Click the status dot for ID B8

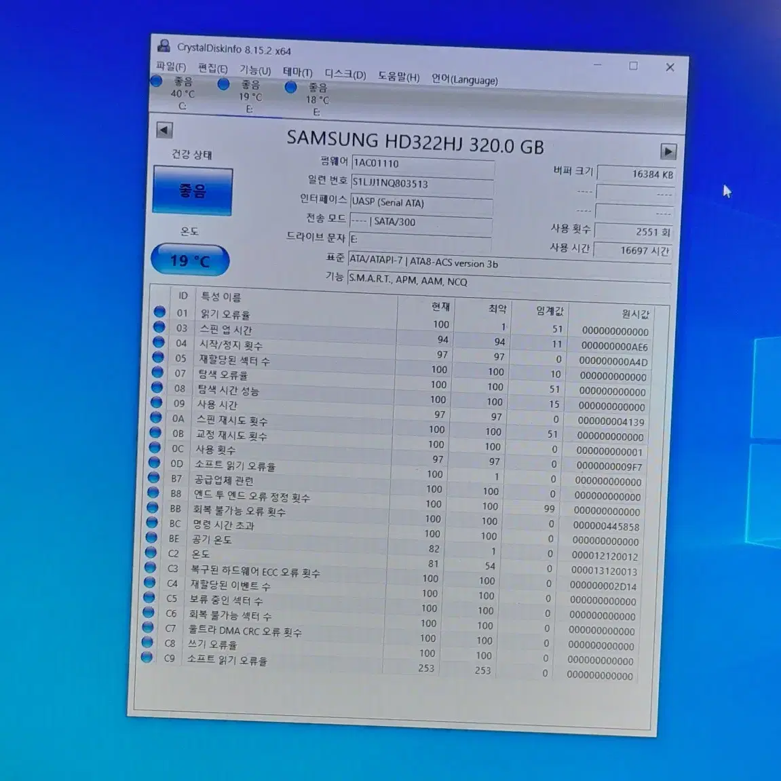click(153, 492)
